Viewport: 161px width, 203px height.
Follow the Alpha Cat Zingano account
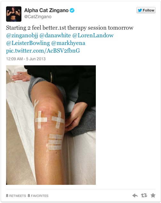click(x=146, y=10)
